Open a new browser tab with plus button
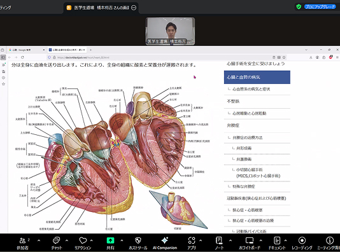The width and height of the screenshot is (340, 252). (x=90, y=50)
